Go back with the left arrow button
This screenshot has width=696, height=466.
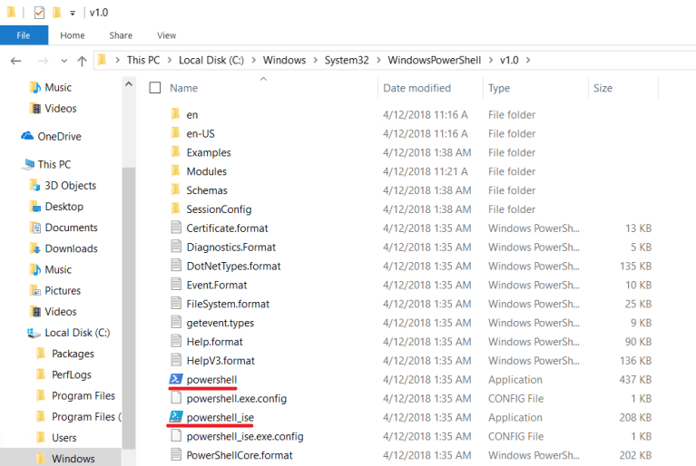coord(16,61)
